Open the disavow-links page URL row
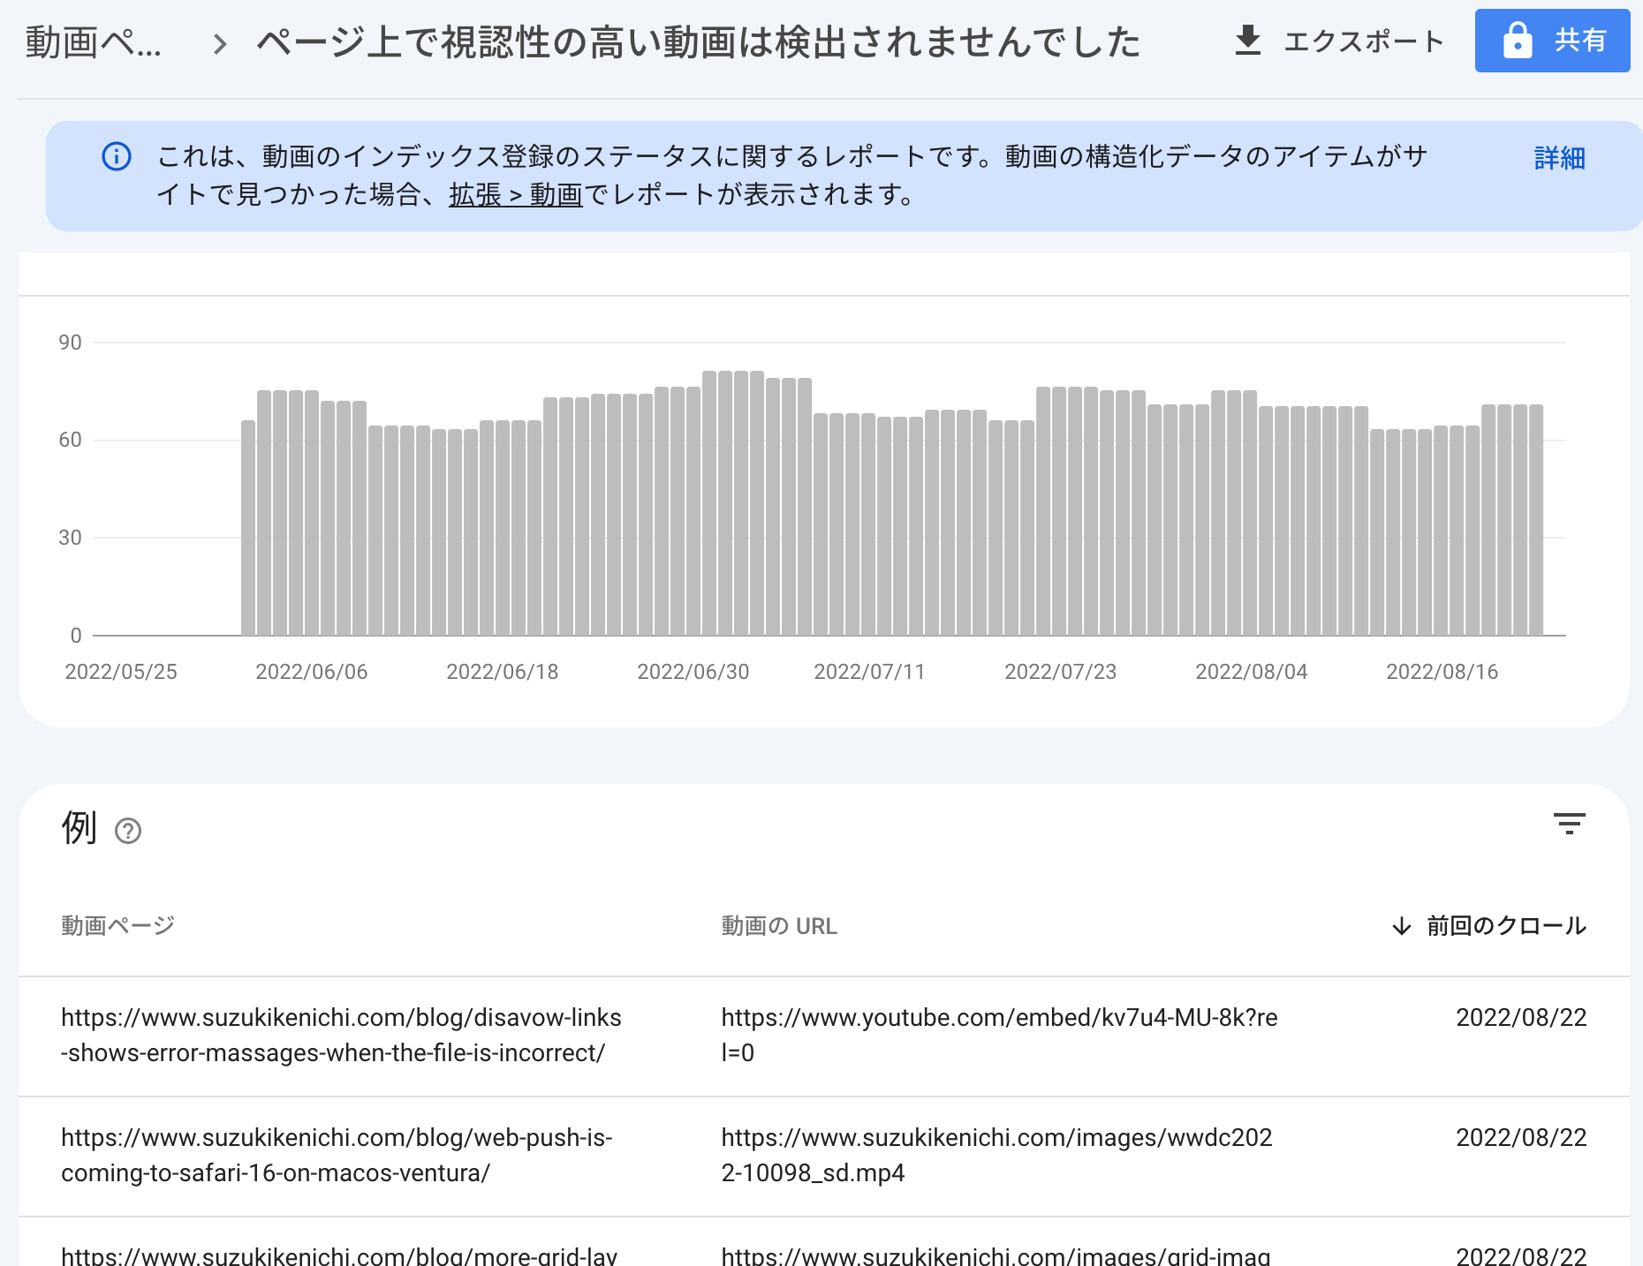 (x=341, y=1036)
